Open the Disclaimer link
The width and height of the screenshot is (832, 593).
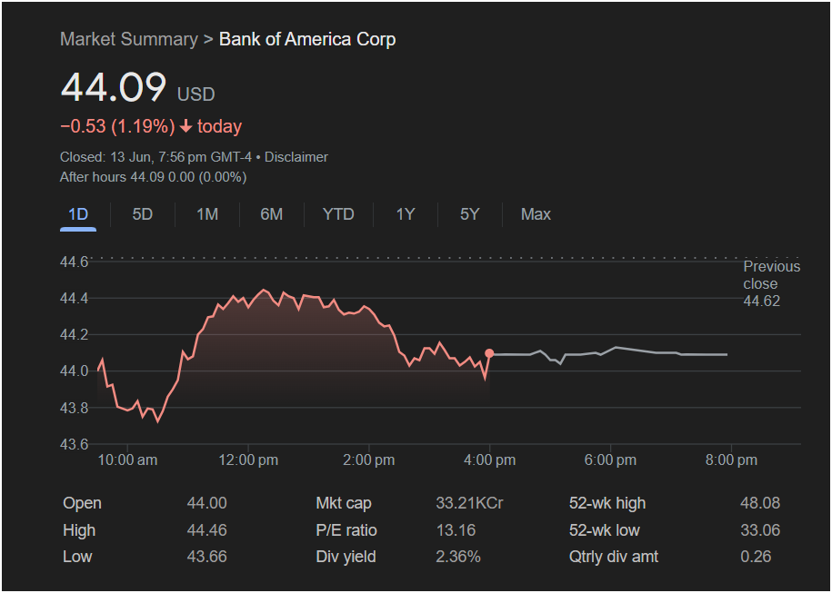pyautogui.click(x=296, y=157)
